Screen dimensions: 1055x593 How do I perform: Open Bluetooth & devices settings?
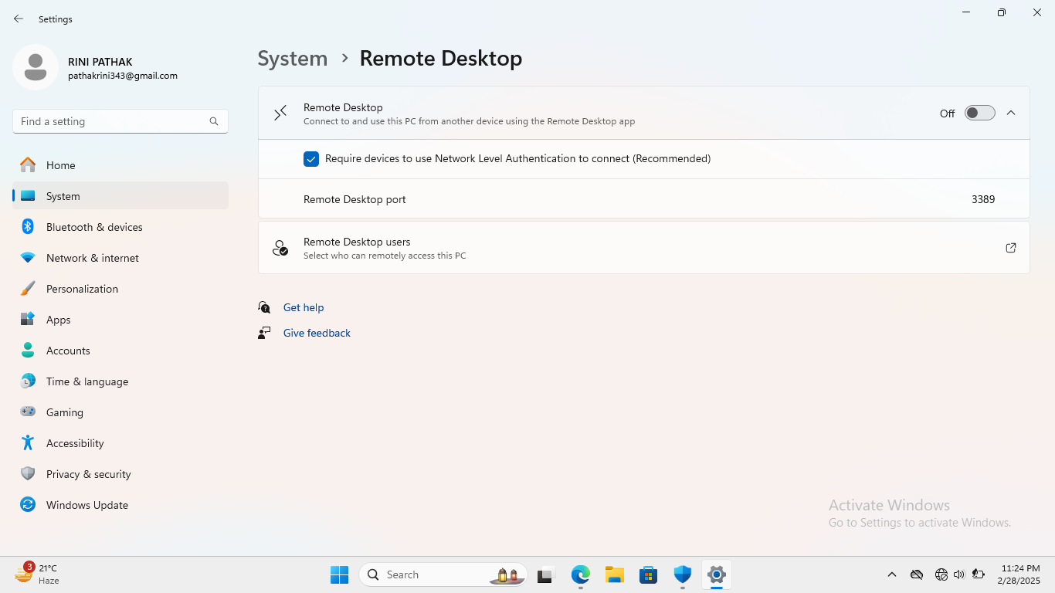pyautogui.click(x=94, y=227)
